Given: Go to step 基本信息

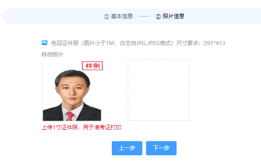Looking at the screenshot, I should [x=118, y=16].
